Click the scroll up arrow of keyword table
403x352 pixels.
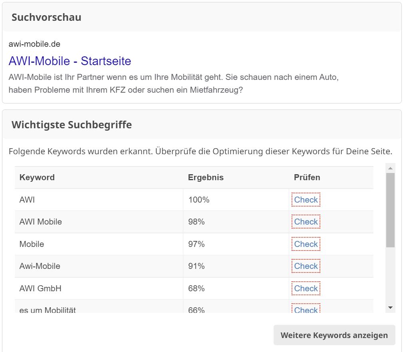(x=390, y=168)
